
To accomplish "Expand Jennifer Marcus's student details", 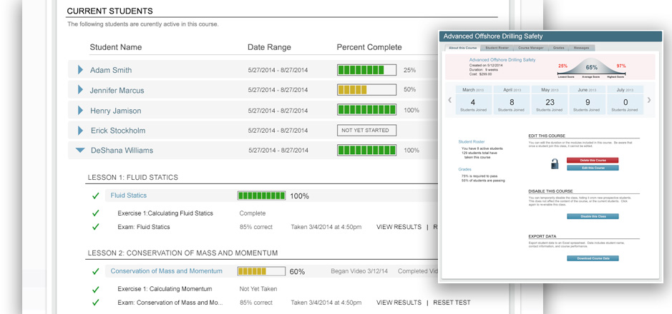I will coord(80,90).
